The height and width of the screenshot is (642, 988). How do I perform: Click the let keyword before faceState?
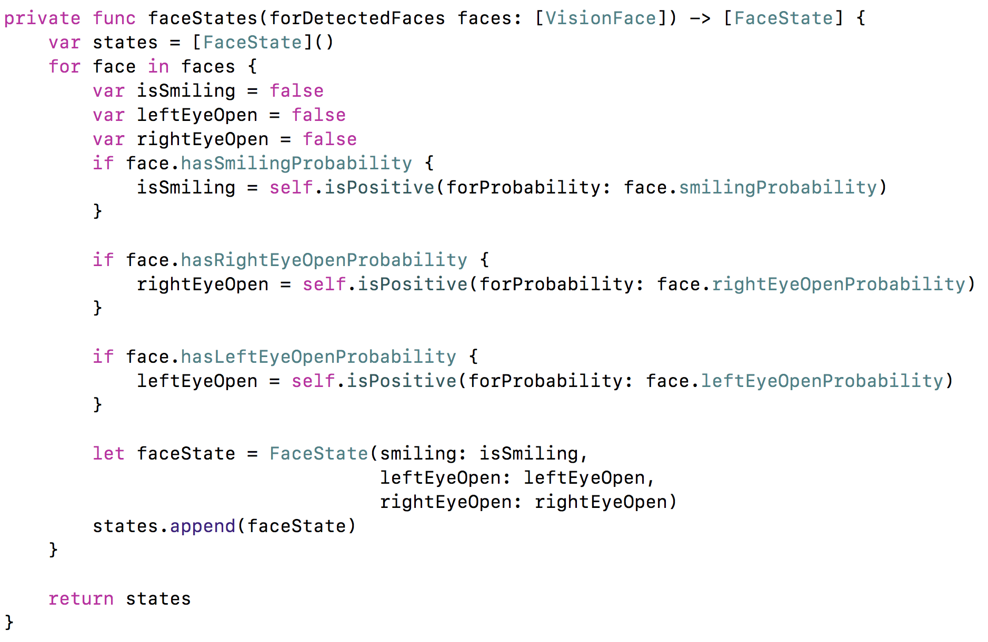[x=108, y=454]
